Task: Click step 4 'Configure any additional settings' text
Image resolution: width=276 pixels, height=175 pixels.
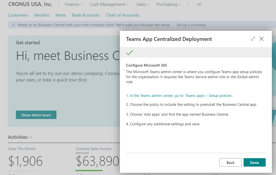Action: coord(163,124)
